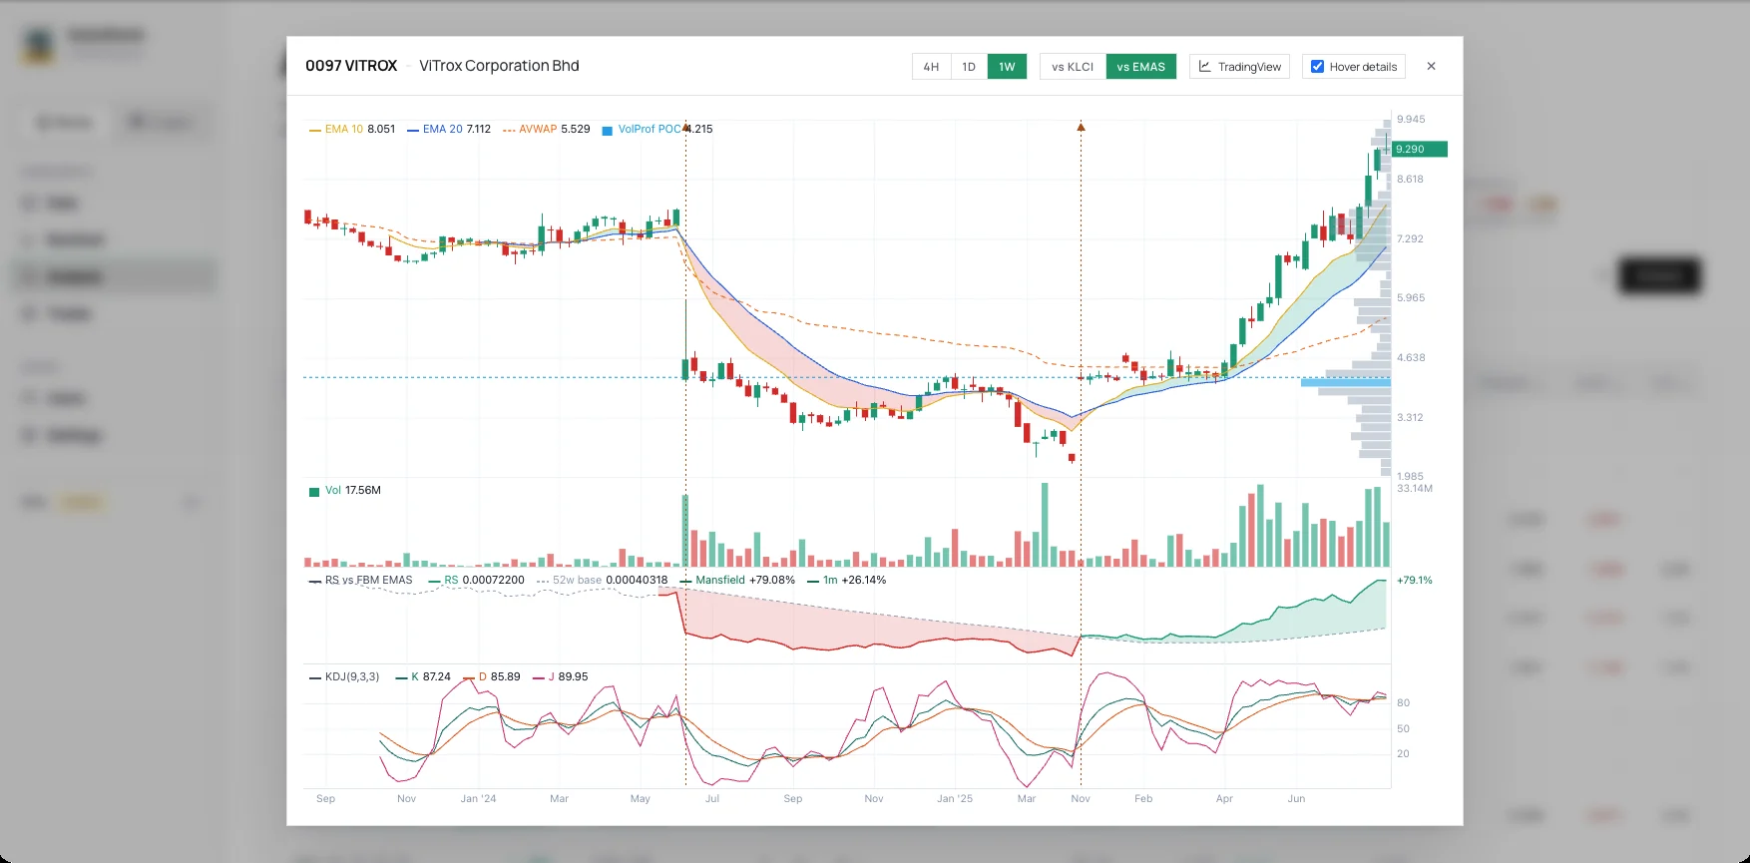Image resolution: width=1750 pixels, height=863 pixels.
Task: Click the green Vol legend swatch
Action: [x=314, y=491]
